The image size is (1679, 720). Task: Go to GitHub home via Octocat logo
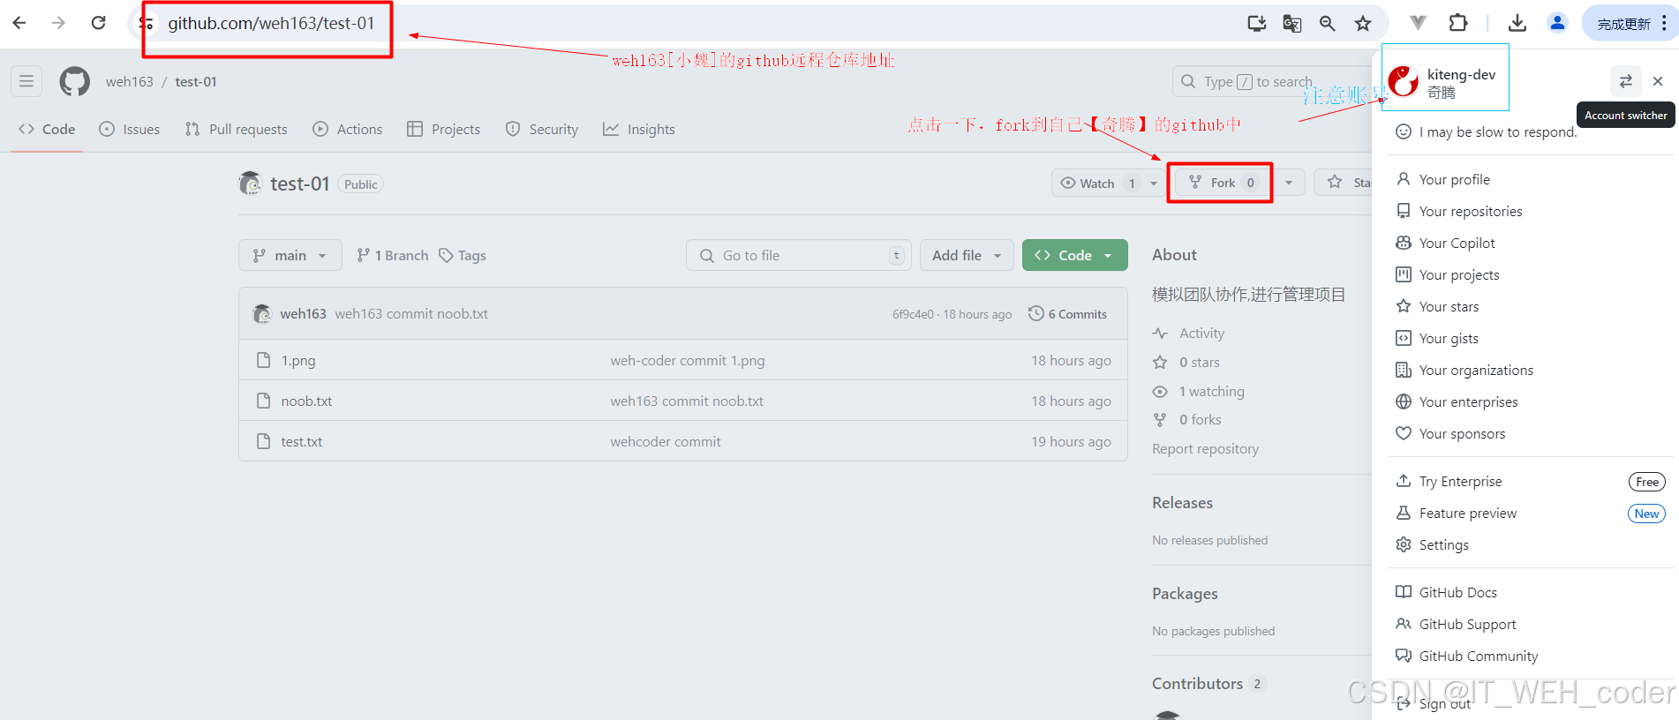pos(74,81)
